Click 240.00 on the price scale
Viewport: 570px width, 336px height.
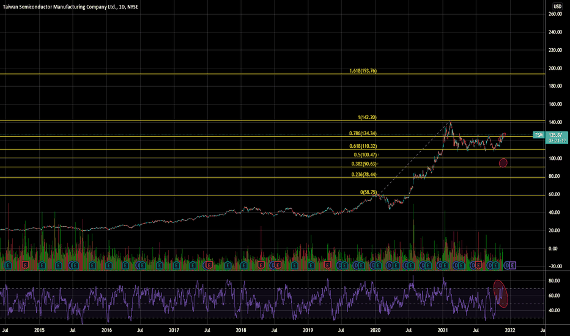point(555,32)
